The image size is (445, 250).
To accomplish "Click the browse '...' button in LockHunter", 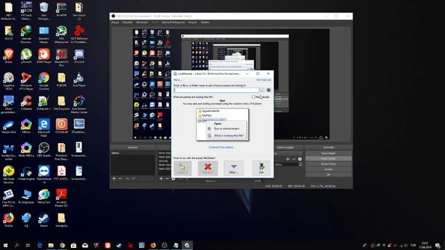I will point(262,90).
